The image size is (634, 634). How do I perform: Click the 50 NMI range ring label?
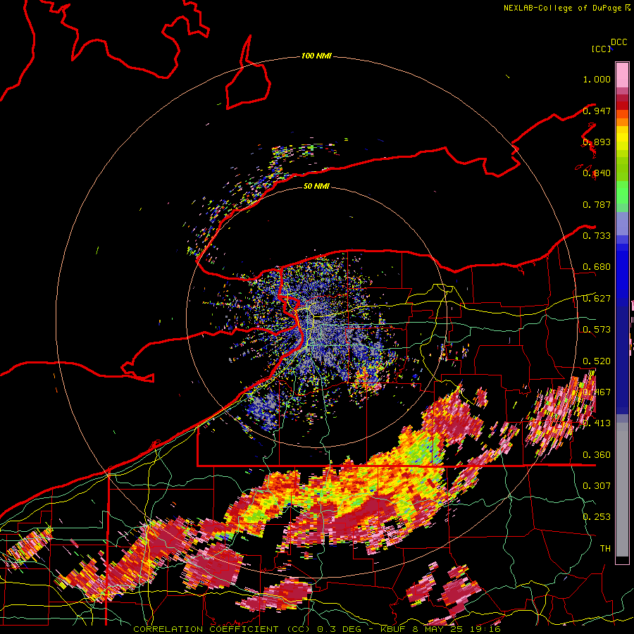(x=316, y=186)
